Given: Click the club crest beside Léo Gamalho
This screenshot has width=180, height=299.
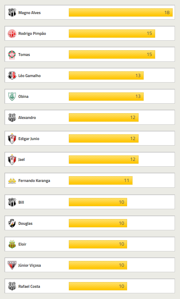Looking at the screenshot, I should click(12, 75).
